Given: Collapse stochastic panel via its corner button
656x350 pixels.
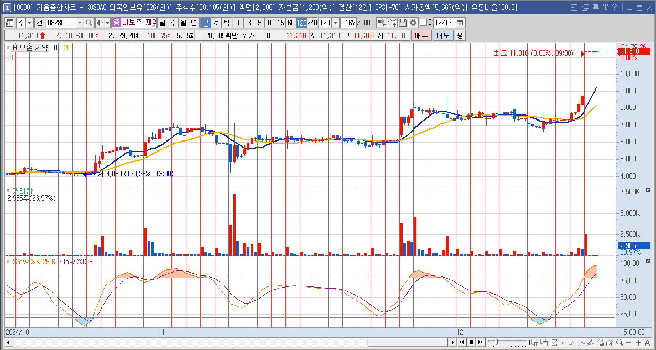Looking at the screenshot, I should tap(648, 260).
